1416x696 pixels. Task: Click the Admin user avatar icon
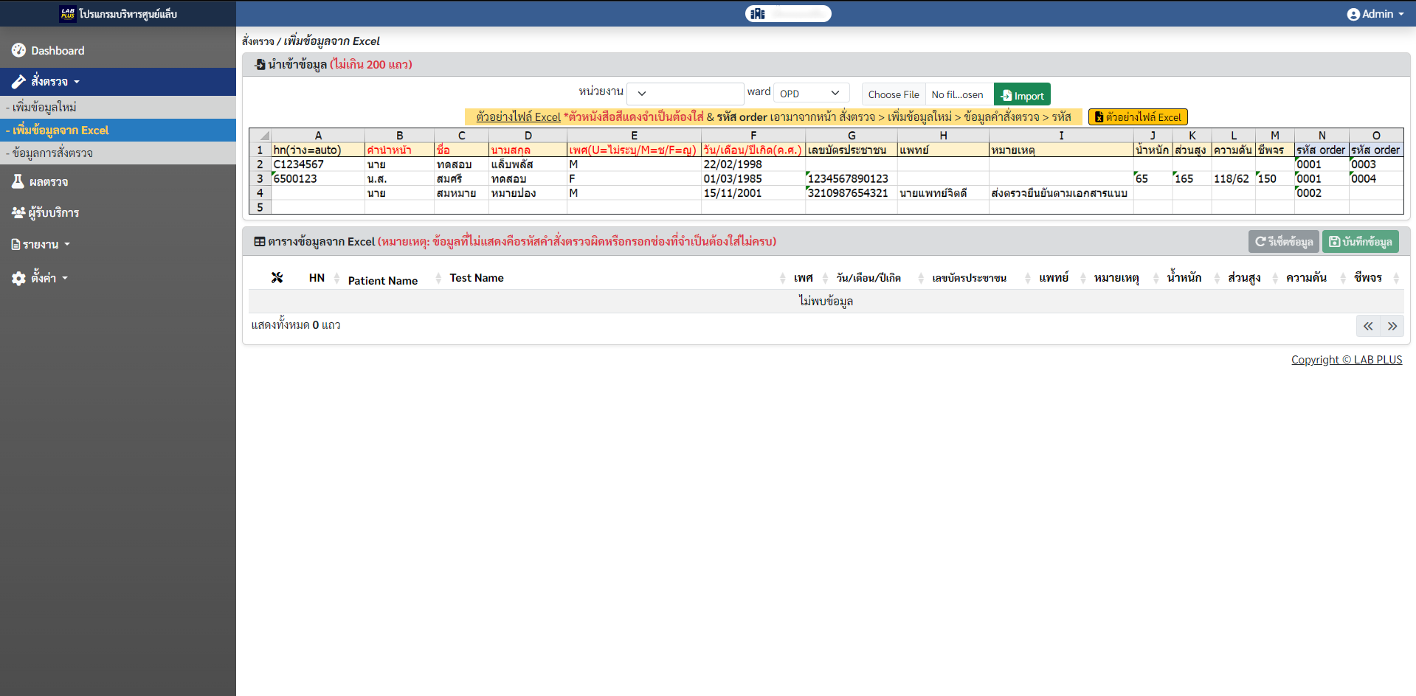[1353, 14]
